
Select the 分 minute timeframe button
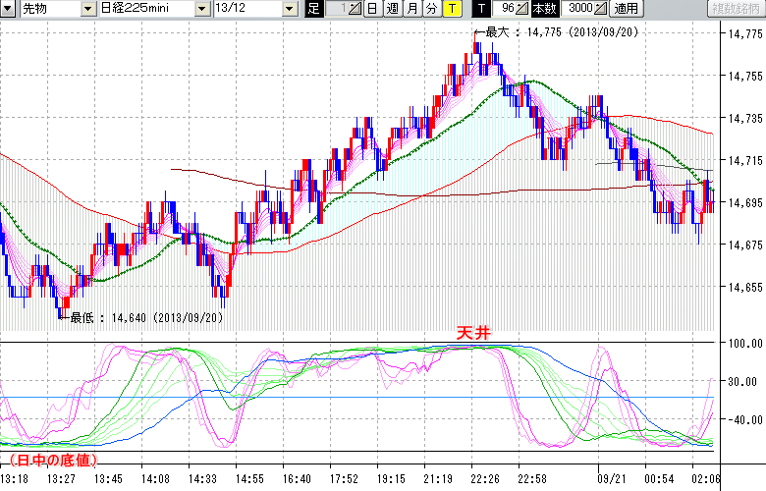431,9
